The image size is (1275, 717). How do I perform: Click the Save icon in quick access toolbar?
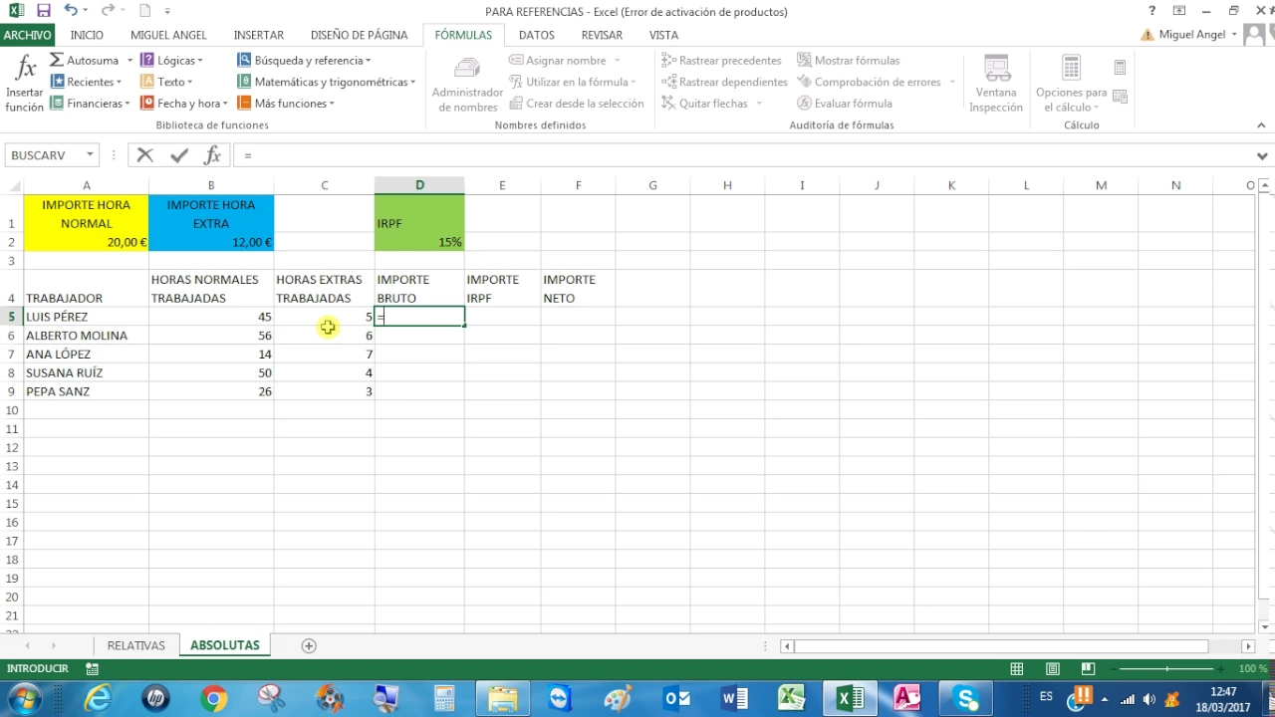tap(43, 11)
